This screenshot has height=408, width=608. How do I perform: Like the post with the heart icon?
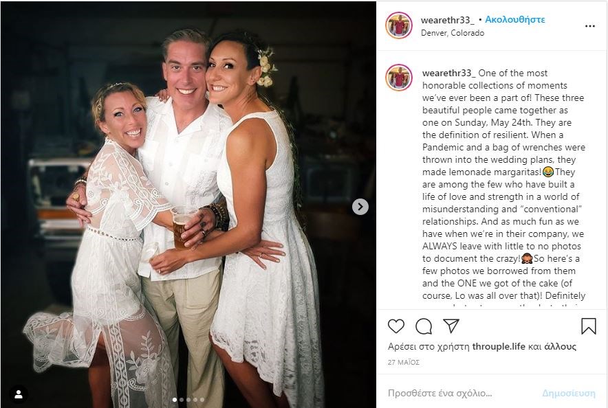(x=396, y=326)
